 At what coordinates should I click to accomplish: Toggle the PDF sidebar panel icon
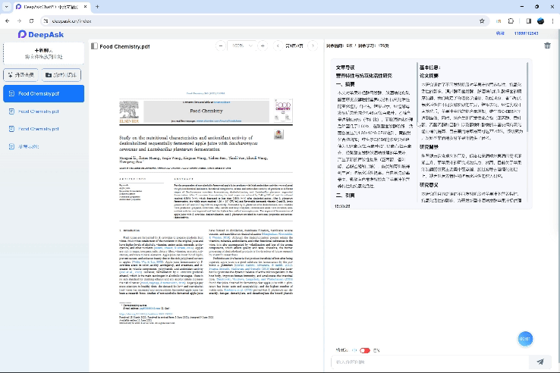pyautogui.click(x=94, y=46)
